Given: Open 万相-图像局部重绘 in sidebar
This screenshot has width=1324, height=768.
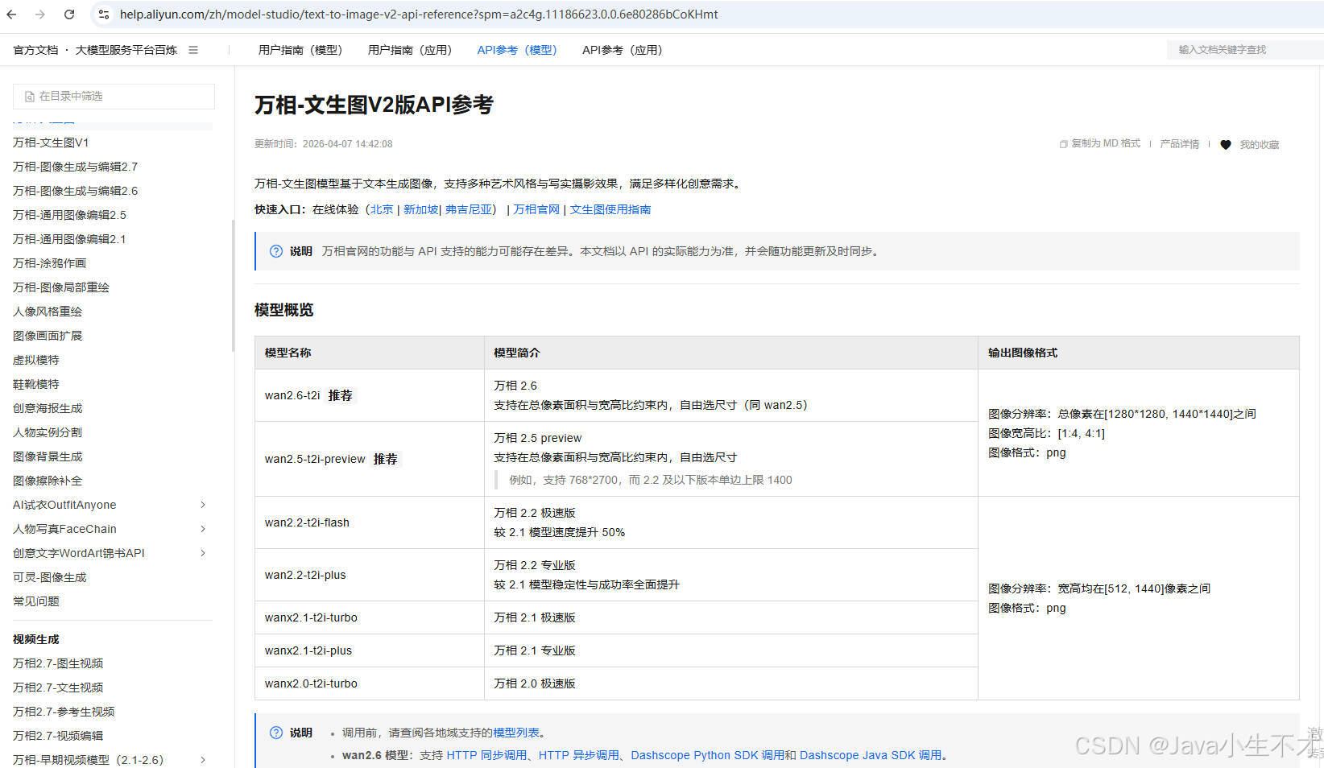Looking at the screenshot, I should click(x=61, y=287).
